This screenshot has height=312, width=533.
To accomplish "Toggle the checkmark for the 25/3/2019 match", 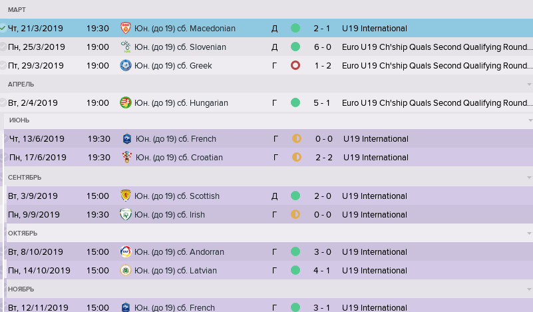I will 3,47.
